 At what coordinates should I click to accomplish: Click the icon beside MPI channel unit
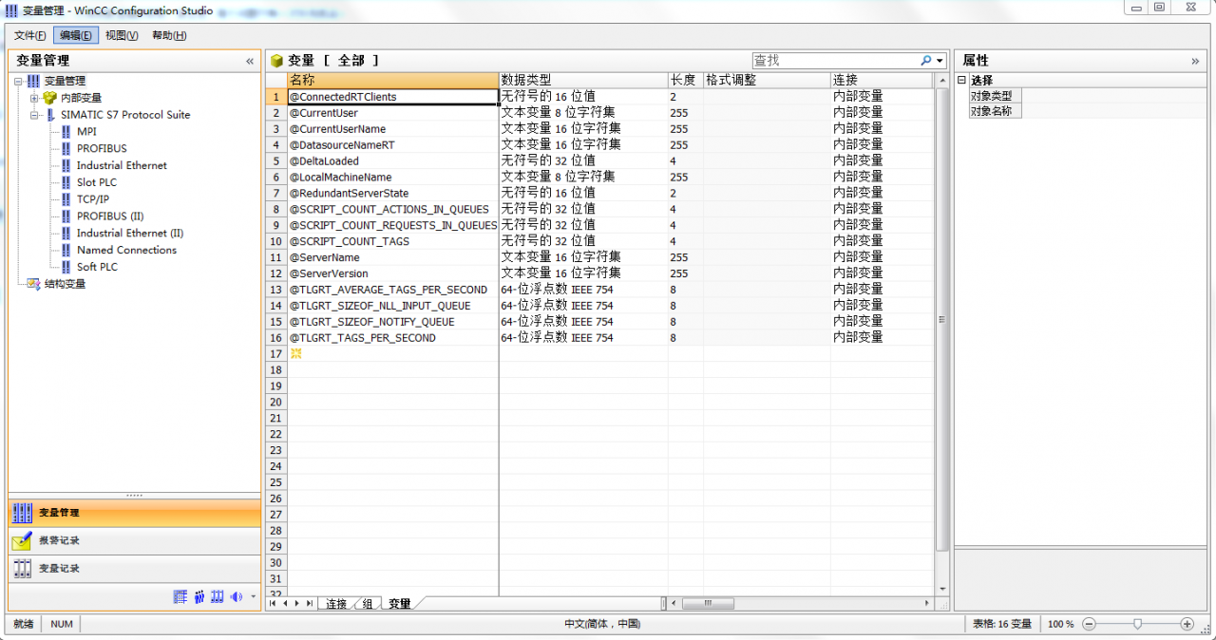pyautogui.click(x=66, y=132)
